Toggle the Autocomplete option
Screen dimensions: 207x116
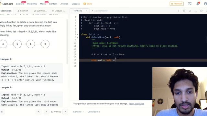(100, 11)
